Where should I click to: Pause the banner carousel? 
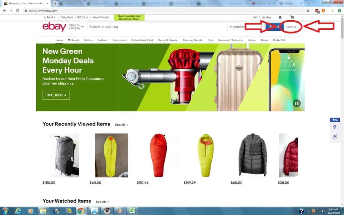(x=296, y=103)
